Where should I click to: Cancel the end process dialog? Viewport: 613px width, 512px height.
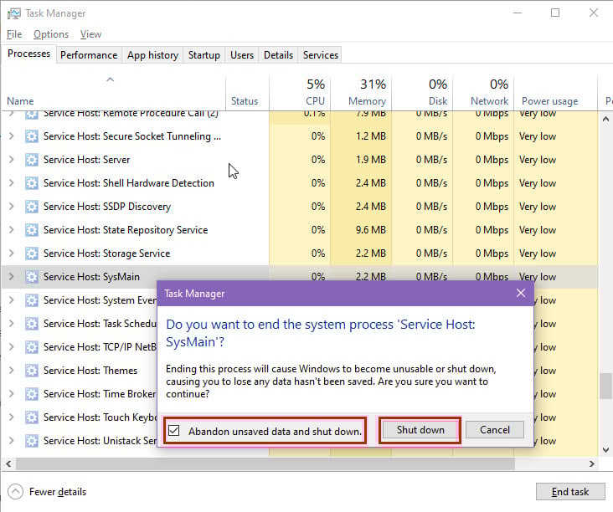click(494, 430)
